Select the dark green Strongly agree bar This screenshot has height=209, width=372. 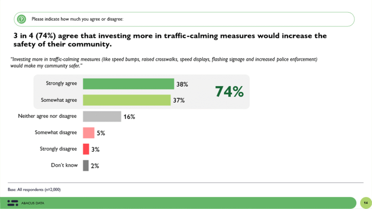pyautogui.click(x=128, y=84)
